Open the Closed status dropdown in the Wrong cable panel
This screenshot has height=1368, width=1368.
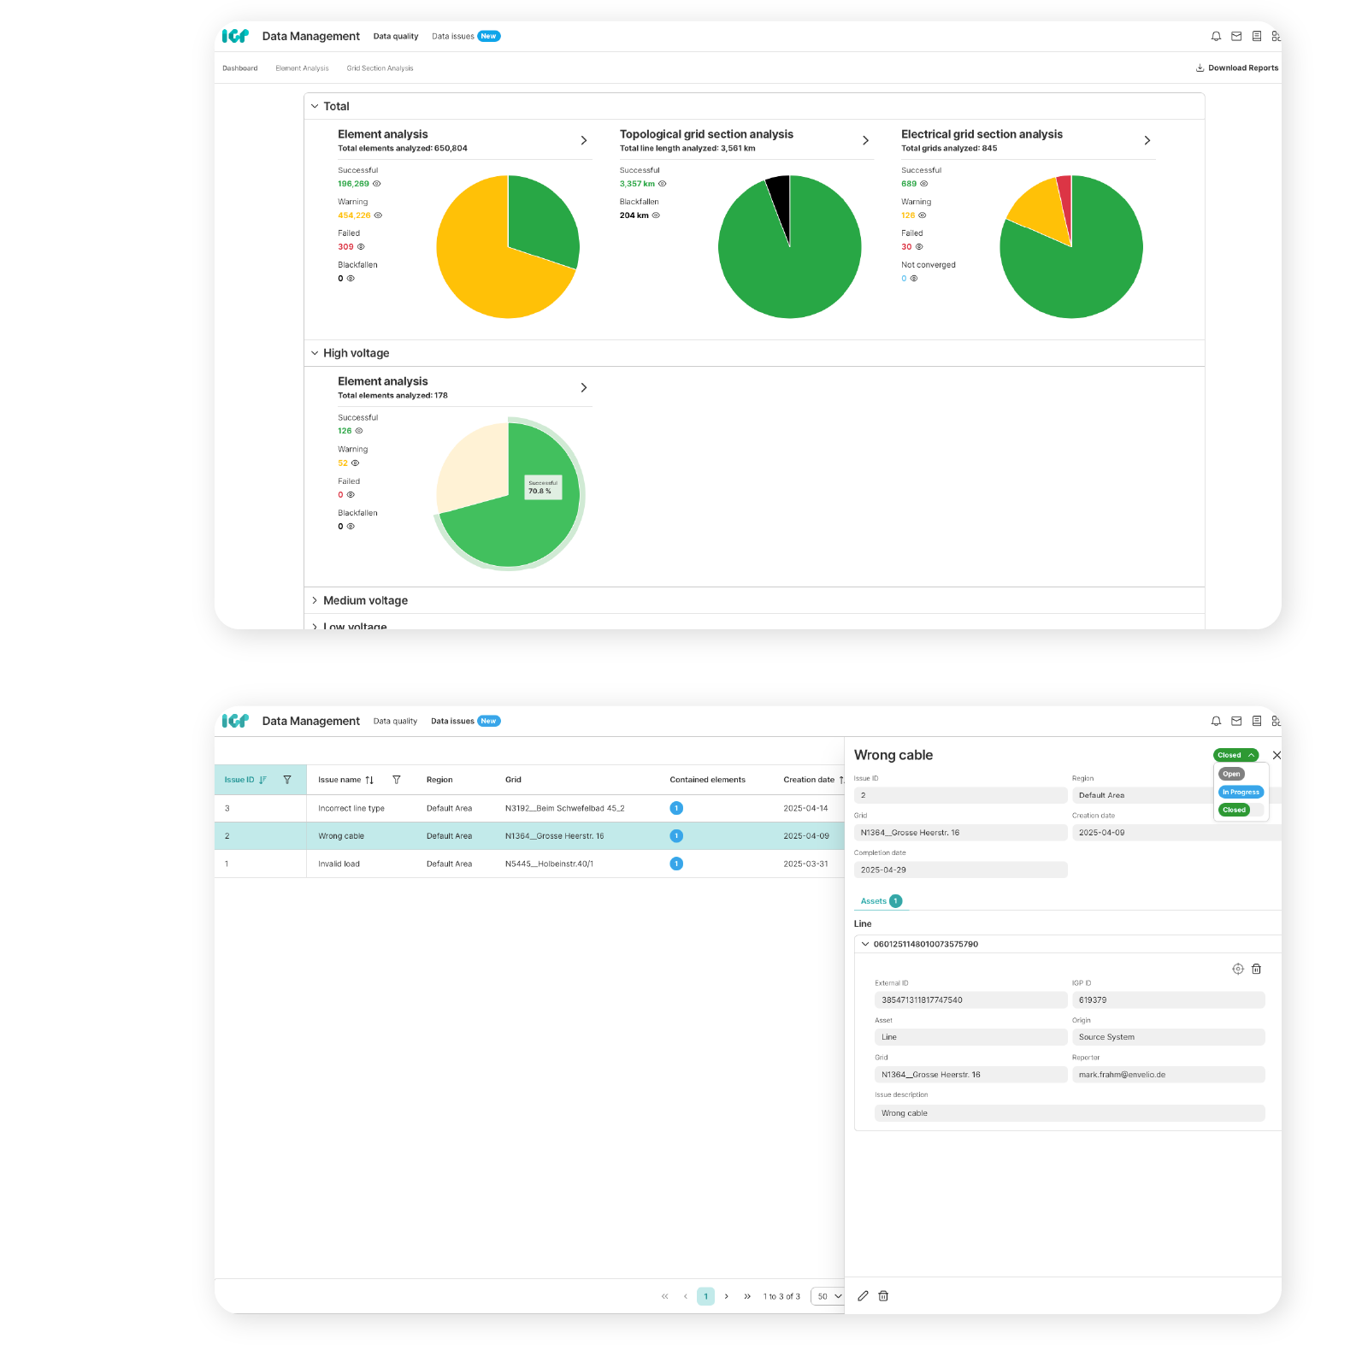(1235, 755)
